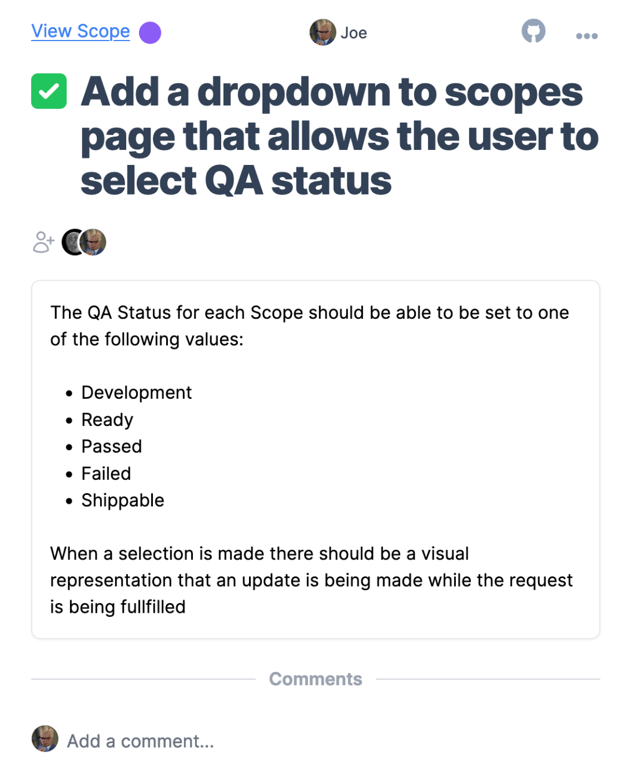Open the three-dot more options menu
Screen dimensions: 637x783
click(587, 36)
